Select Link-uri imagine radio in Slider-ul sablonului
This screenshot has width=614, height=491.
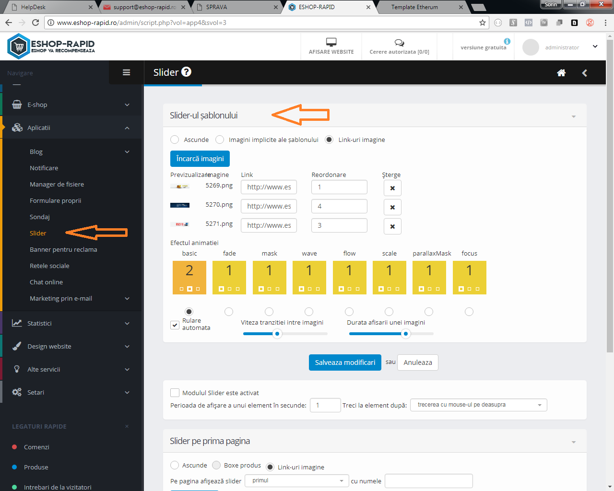click(329, 140)
